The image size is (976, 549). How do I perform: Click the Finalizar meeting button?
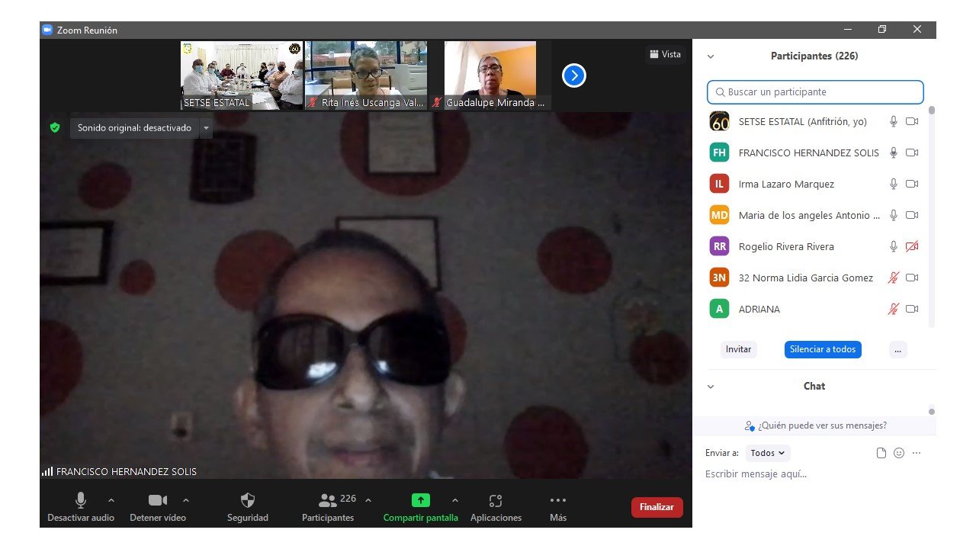[657, 507]
